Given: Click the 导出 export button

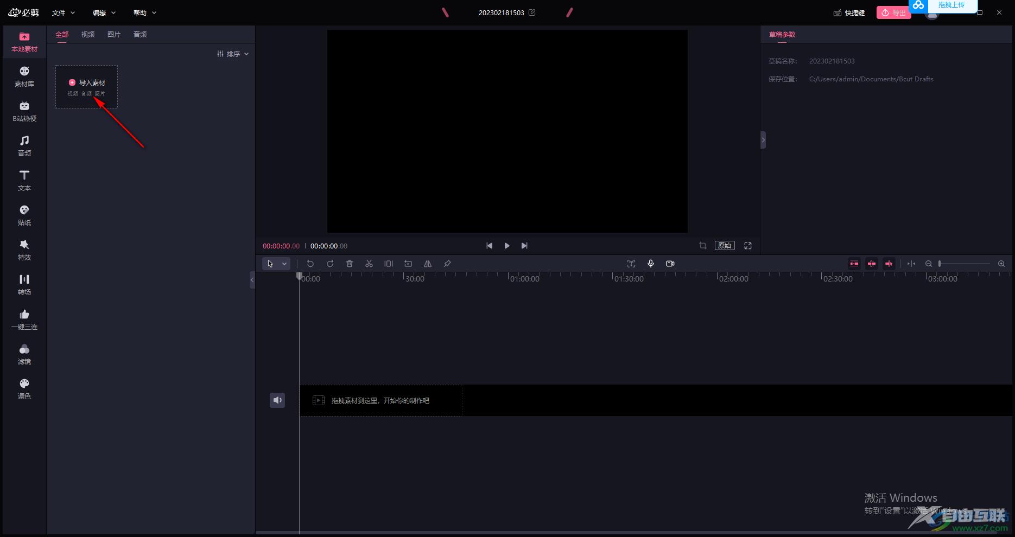Looking at the screenshot, I should pos(893,12).
